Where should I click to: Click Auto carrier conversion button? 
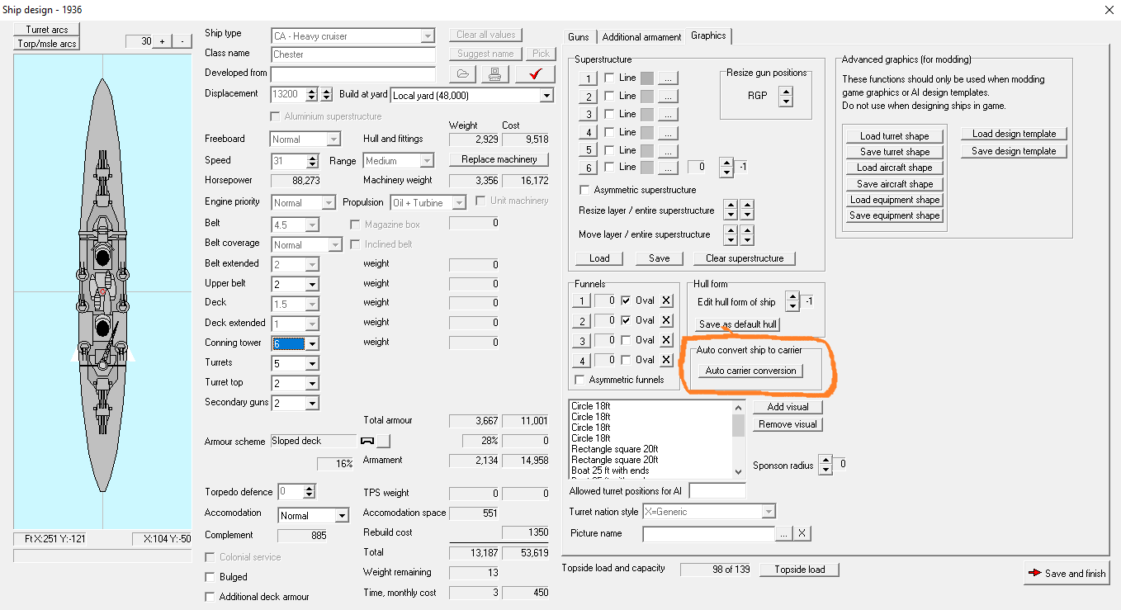click(x=750, y=371)
